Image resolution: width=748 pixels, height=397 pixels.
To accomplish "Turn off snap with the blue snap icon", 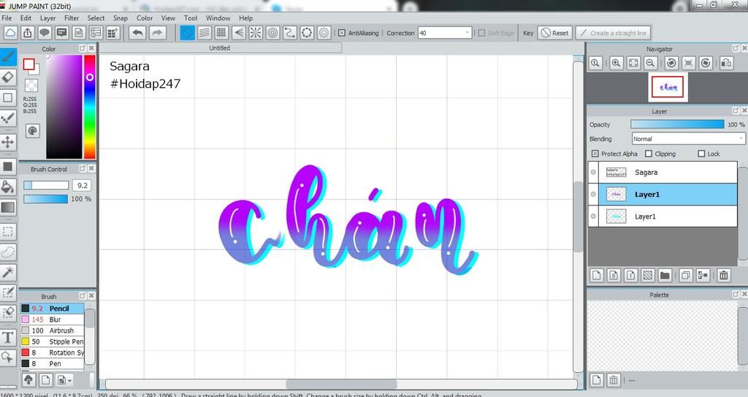I will [x=188, y=33].
